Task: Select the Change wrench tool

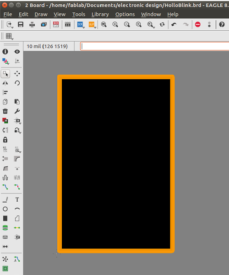Action: [17, 111]
